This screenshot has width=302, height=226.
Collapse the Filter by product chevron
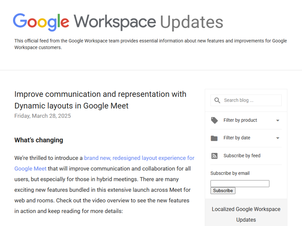pyautogui.click(x=278, y=120)
